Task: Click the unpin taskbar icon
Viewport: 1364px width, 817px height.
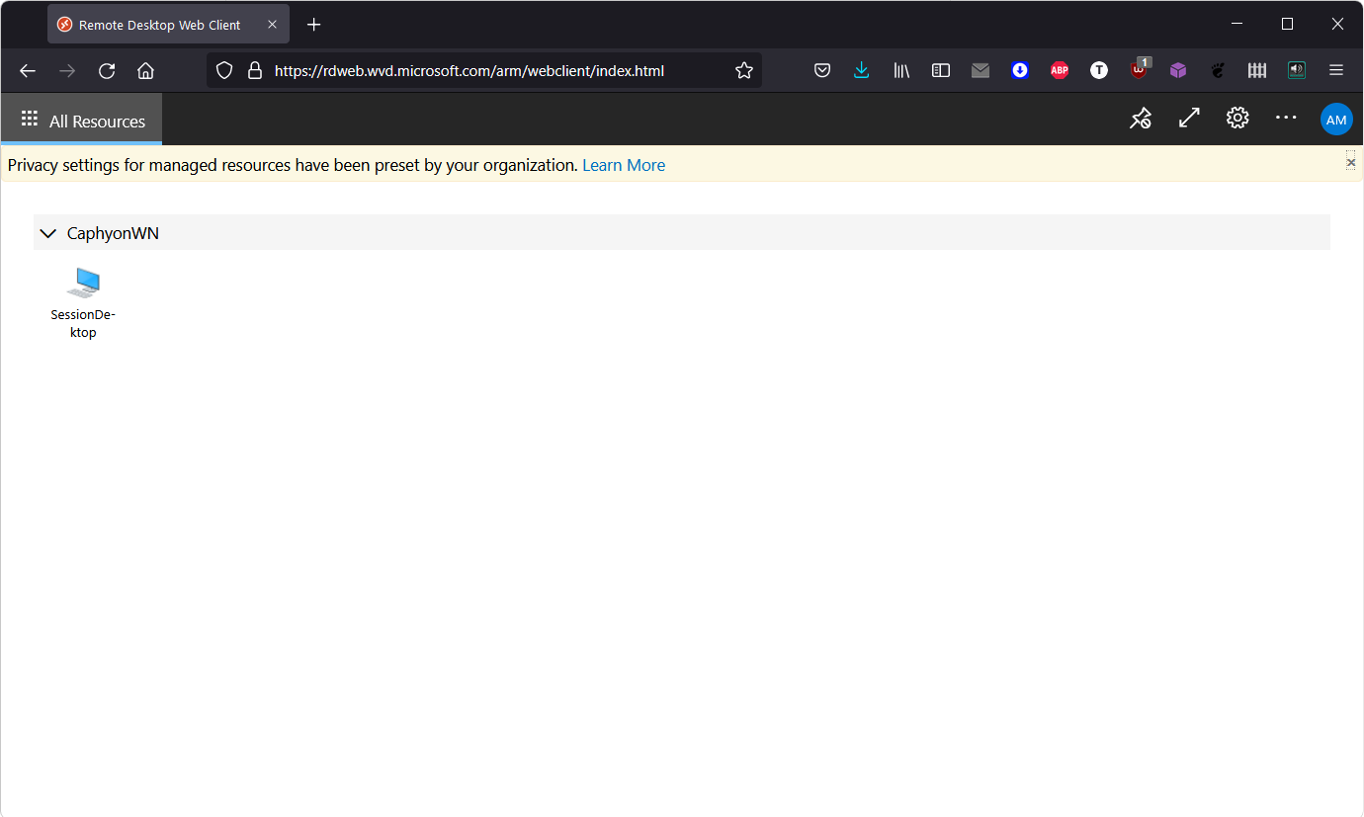Action: pyautogui.click(x=1141, y=119)
